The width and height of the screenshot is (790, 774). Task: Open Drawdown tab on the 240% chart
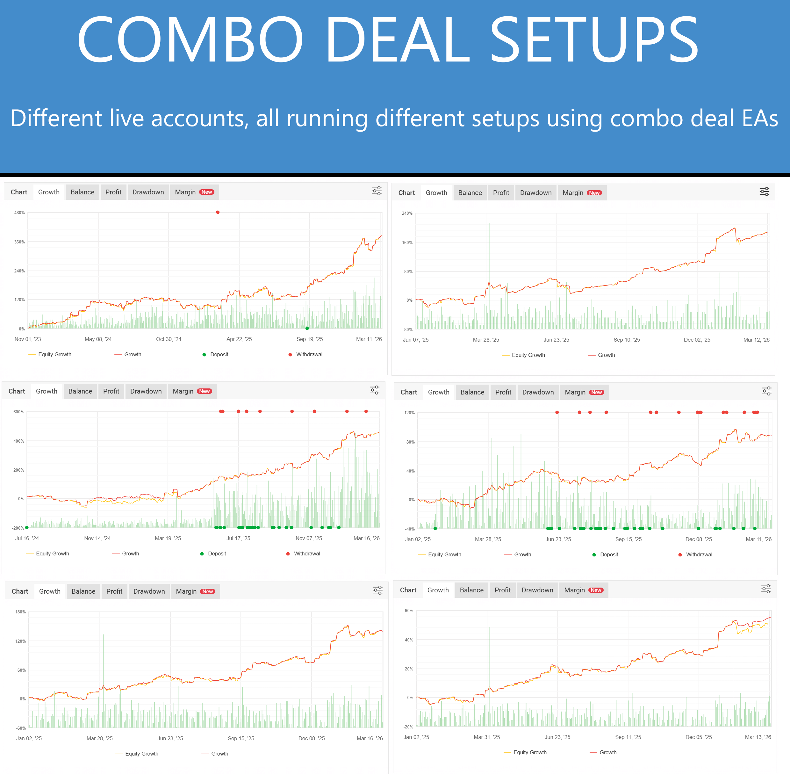coord(535,193)
